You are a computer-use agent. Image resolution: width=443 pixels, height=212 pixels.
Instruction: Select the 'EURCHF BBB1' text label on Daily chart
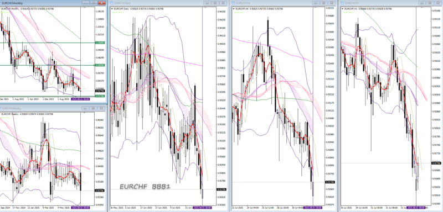pyautogui.click(x=145, y=187)
